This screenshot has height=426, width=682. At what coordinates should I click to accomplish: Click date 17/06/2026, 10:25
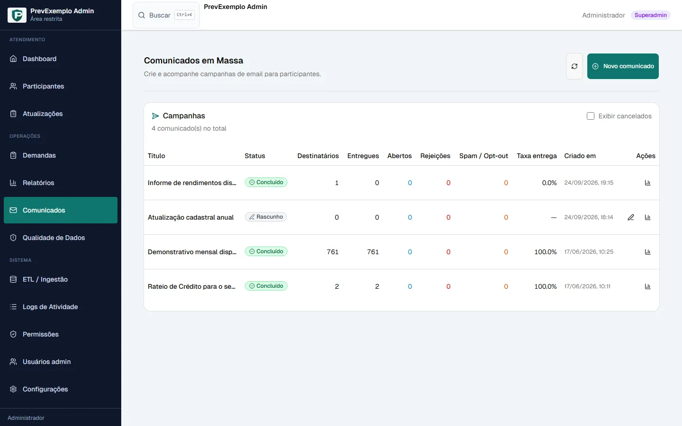click(589, 252)
